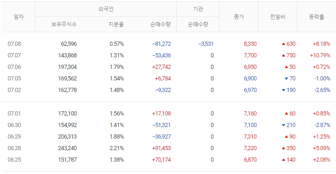The height and width of the screenshot is (174, 336).
Task: Select the 07.05 date cell
Action: pos(14,78)
